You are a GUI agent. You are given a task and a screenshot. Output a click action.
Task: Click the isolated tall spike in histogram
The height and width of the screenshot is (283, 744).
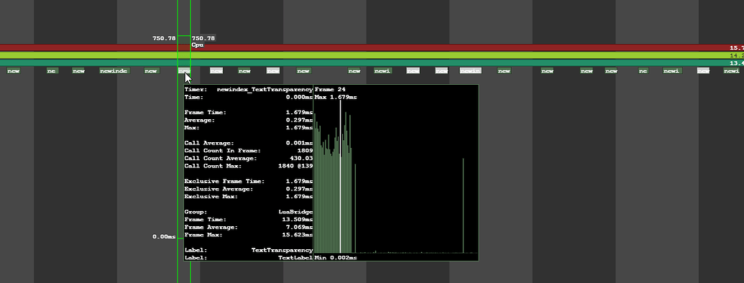(x=463, y=205)
